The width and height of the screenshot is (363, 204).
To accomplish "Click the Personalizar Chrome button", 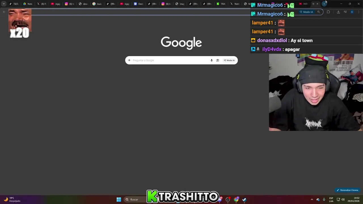I will pyautogui.click(x=347, y=190).
